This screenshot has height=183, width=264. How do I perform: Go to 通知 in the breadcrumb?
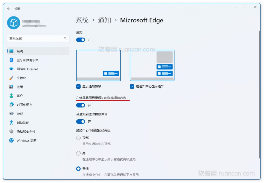tap(104, 20)
